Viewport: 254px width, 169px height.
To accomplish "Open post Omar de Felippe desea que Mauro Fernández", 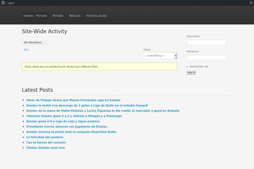I will [x=73, y=100].
